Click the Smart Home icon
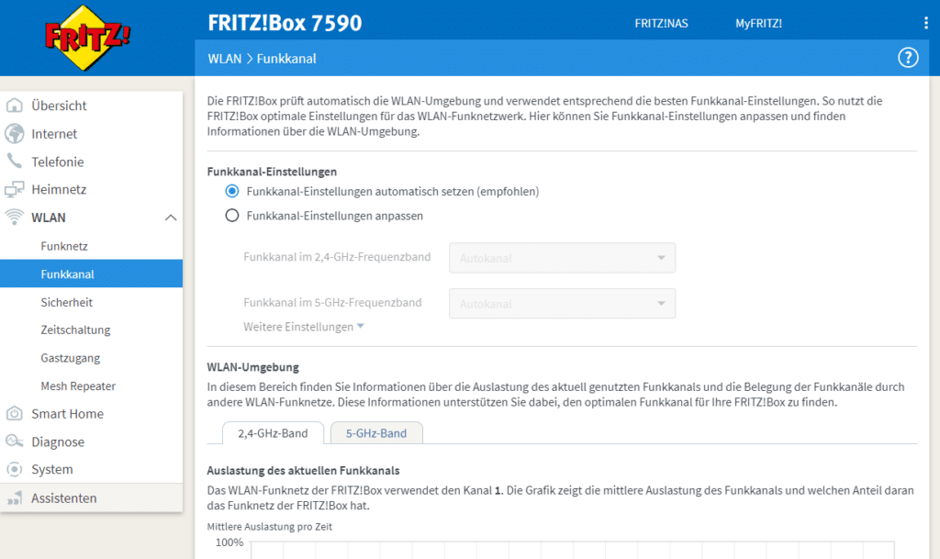This screenshot has width=940, height=559. point(15,413)
